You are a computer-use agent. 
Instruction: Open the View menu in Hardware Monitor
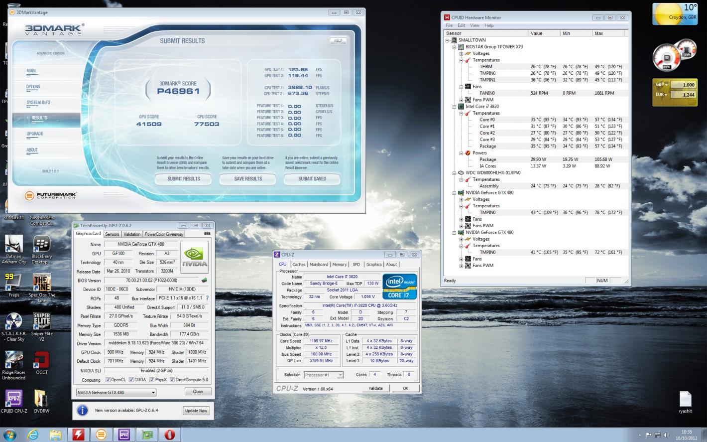pos(474,25)
